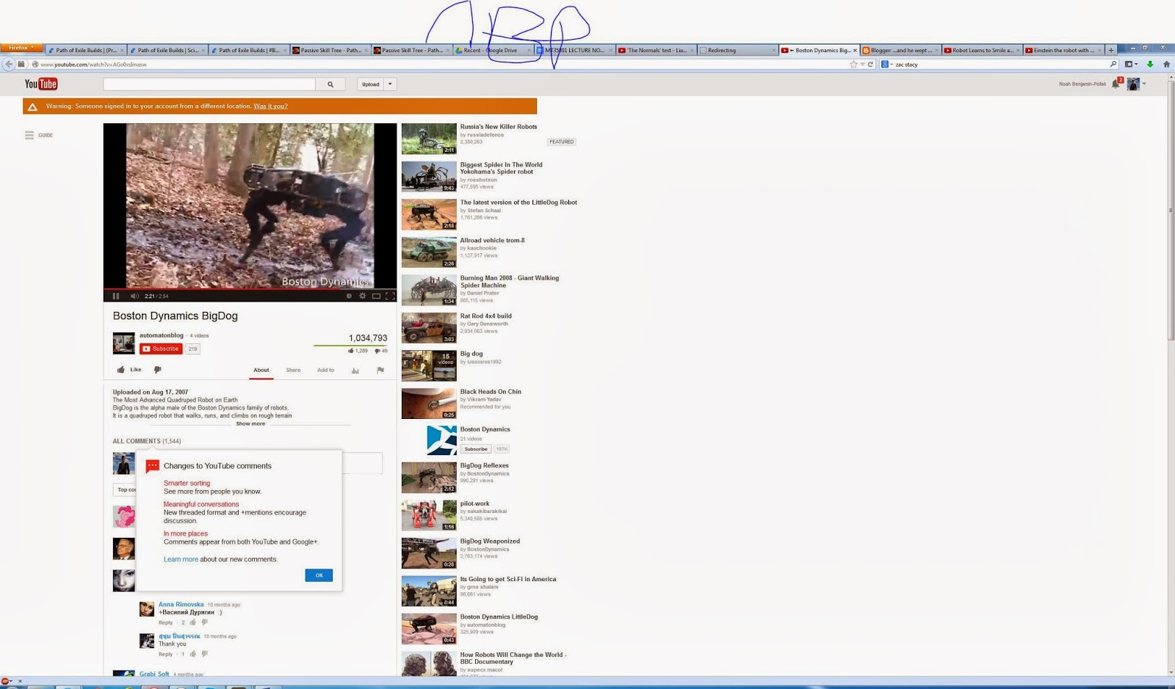Viewport: 1175px width, 689px height.
Task: Open the Big dog playlist thumbnail
Action: 429,366
